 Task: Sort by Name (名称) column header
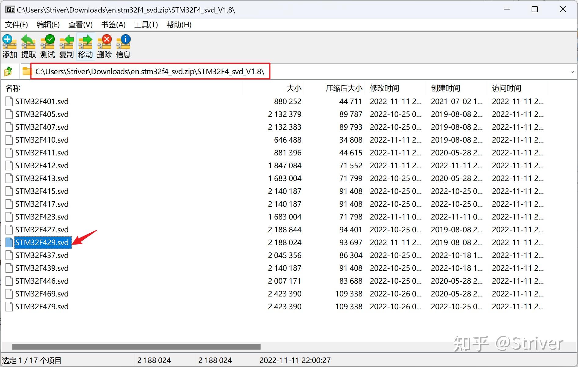(x=123, y=88)
